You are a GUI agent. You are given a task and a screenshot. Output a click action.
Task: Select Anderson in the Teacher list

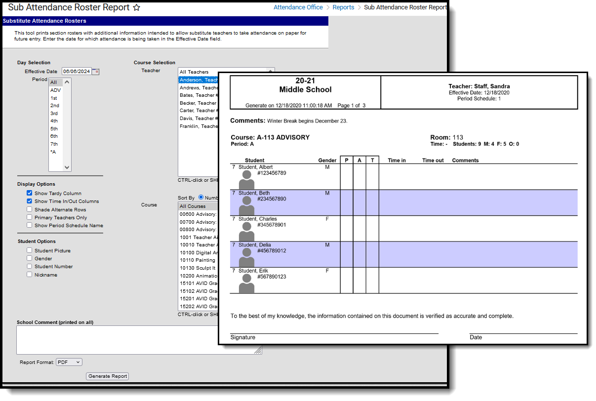[x=199, y=80]
